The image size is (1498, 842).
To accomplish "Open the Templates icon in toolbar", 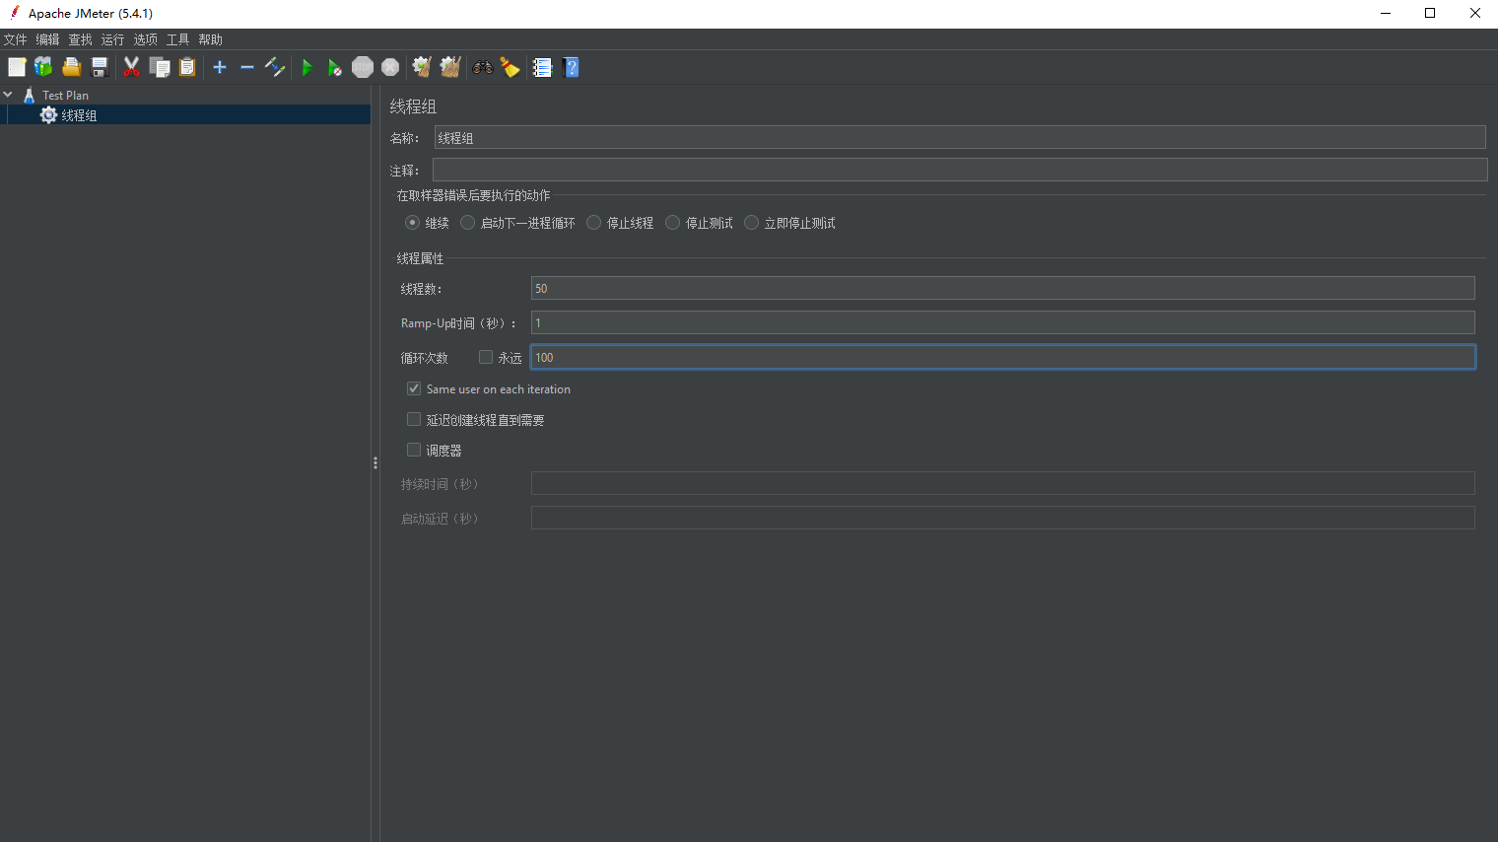I will [x=43, y=67].
